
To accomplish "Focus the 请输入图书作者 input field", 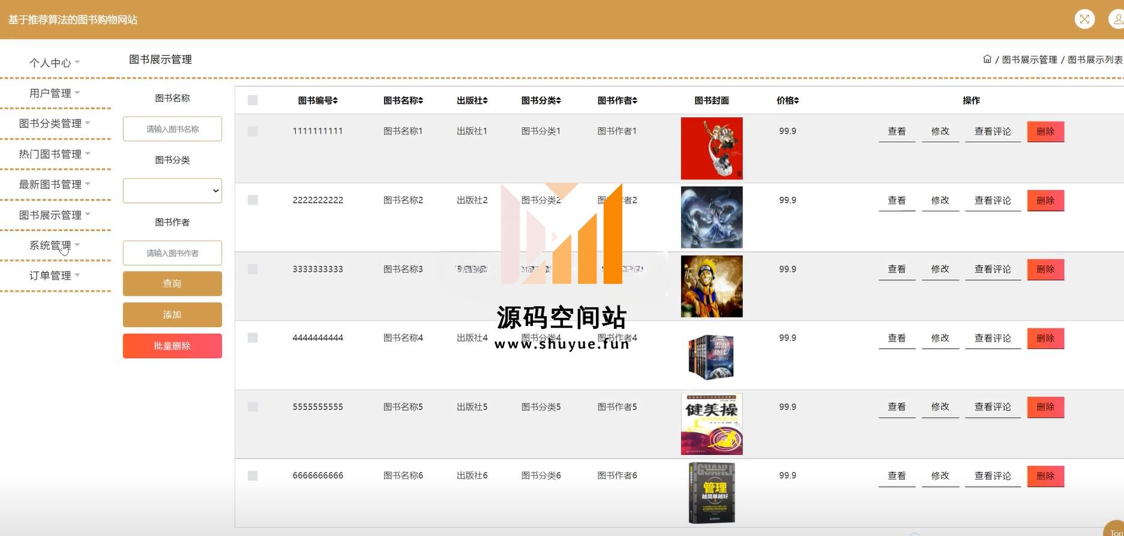I will point(172,253).
